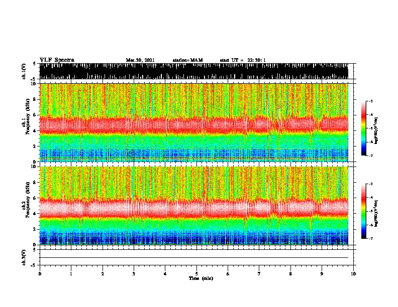Select the "start UT = 22:30: 1" text

click(243, 60)
